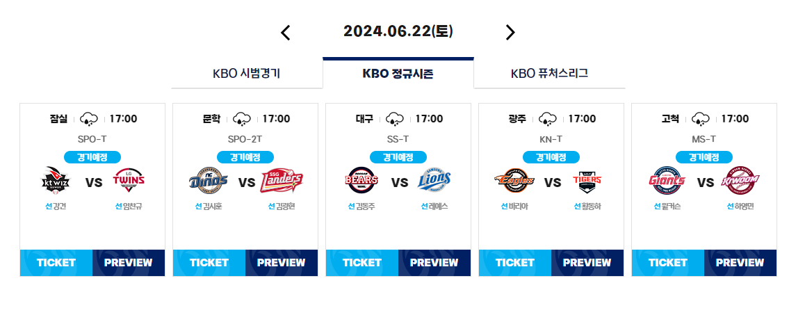Viewport: 805px width, 315px height.
Task: Click the Kiwoom Heroes team logo
Action: (x=741, y=180)
